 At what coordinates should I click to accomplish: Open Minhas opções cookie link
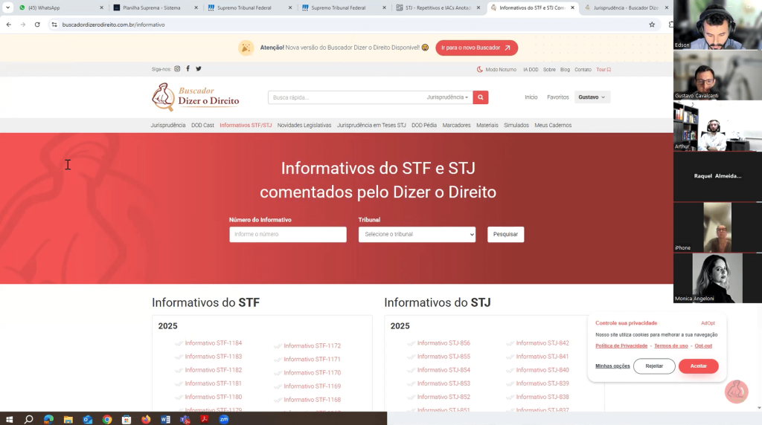click(612, 366)
